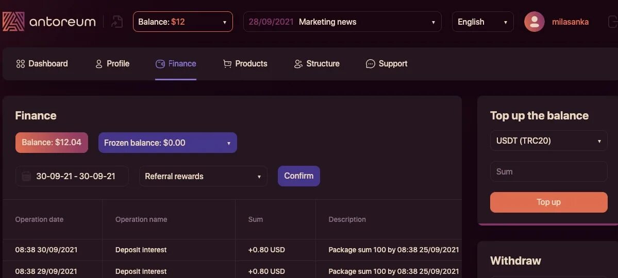The image size is (618, 278).
Task: Click the login arrow icon beside logo
Action: [x=117, y=22]
